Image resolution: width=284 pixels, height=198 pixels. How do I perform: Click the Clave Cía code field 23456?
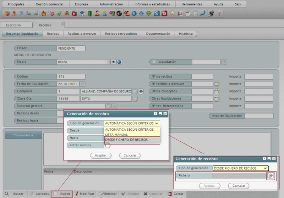(68, 98)
